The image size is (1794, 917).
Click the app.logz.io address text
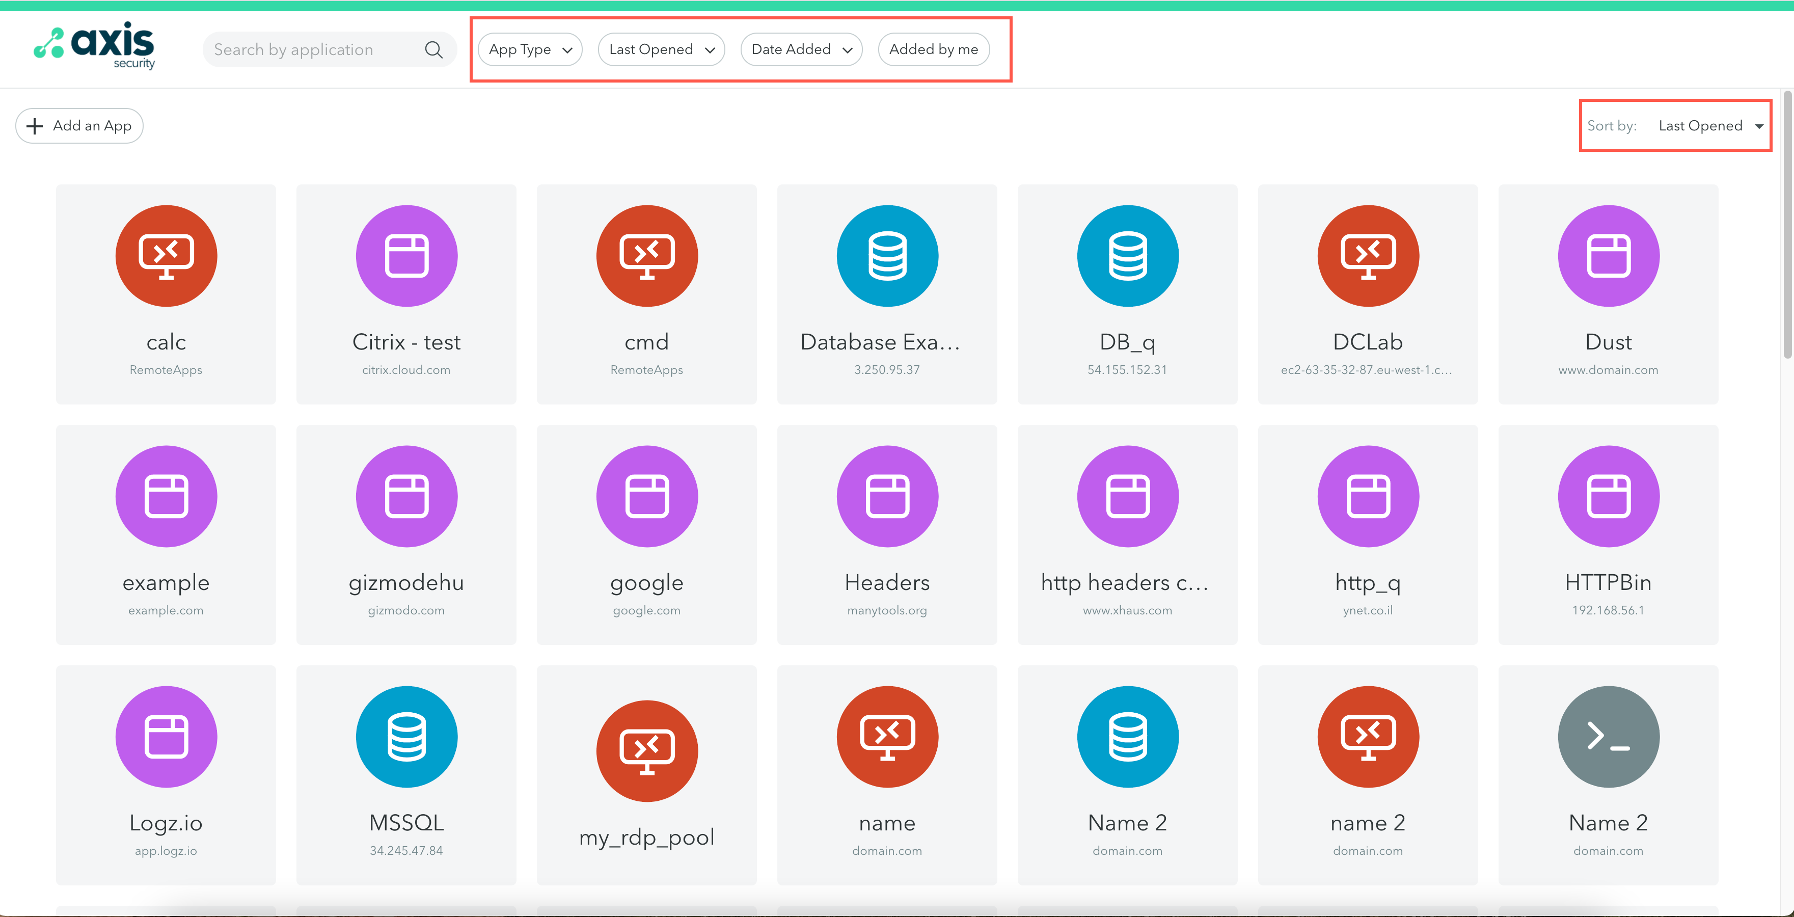click(x=166, y=851)
